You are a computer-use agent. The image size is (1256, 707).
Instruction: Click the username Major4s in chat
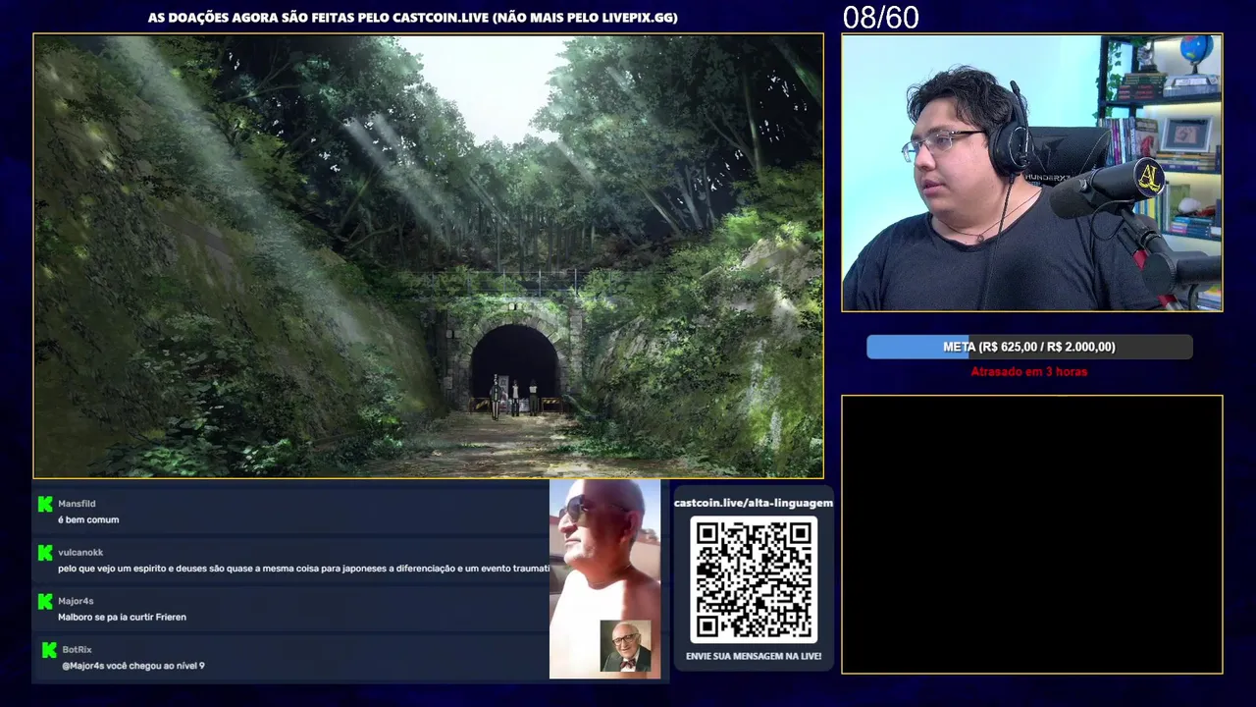click(x=76, y=601)
